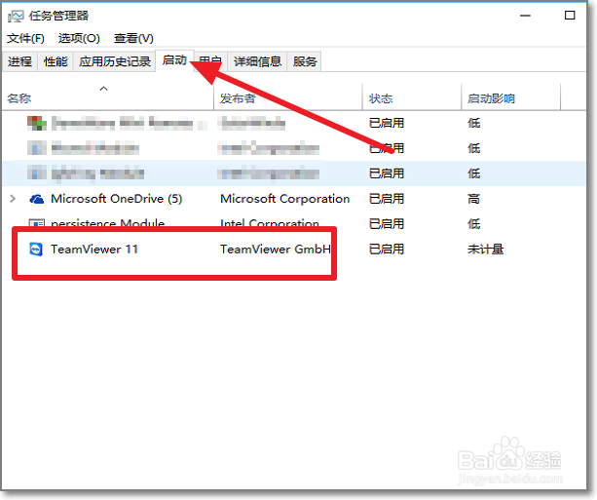Click 低 impact in persistence Module row
Screen dimensions: 597x500
[473, 224]
